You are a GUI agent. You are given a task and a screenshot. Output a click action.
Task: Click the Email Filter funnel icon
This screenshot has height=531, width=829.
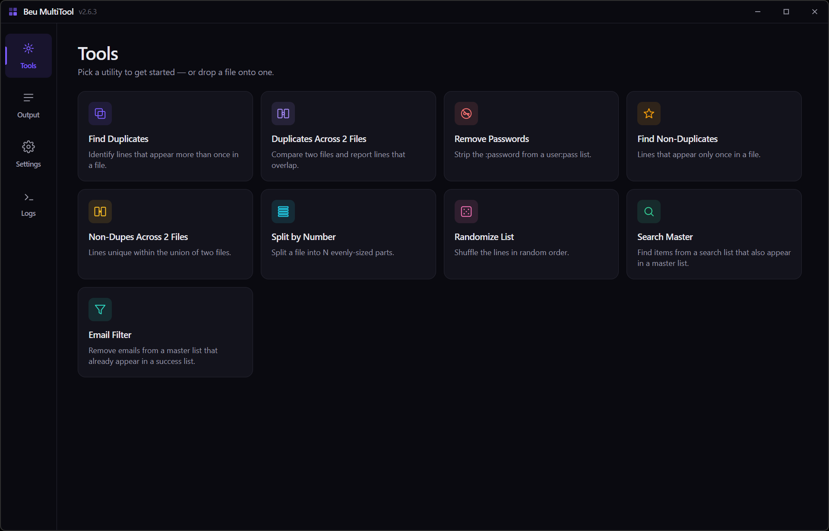[x=100, y=310]
